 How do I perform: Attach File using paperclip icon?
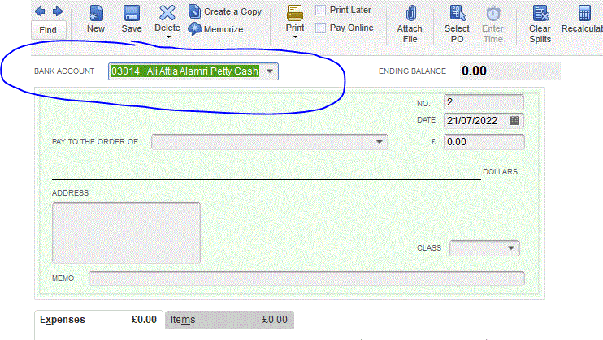[410, 14]
